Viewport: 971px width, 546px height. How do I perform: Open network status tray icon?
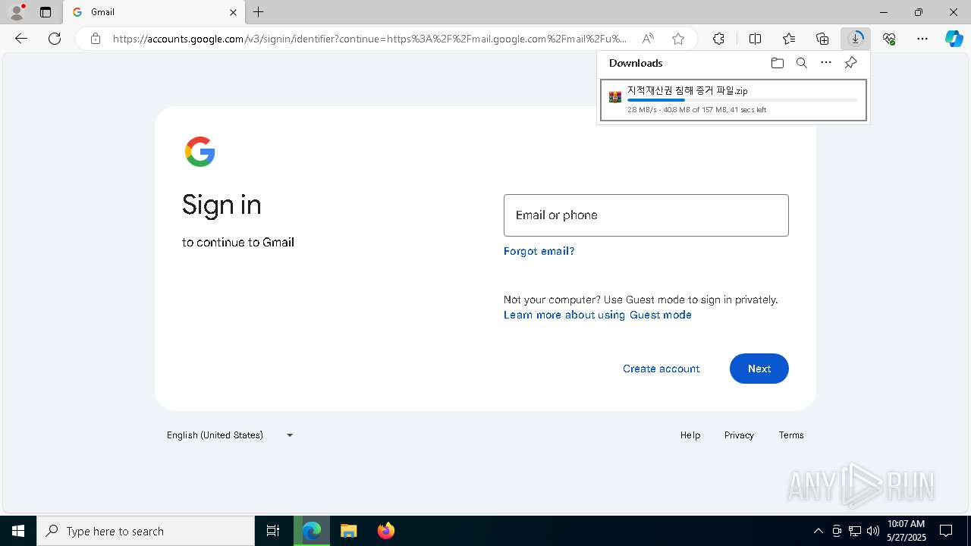pos(855,531)
